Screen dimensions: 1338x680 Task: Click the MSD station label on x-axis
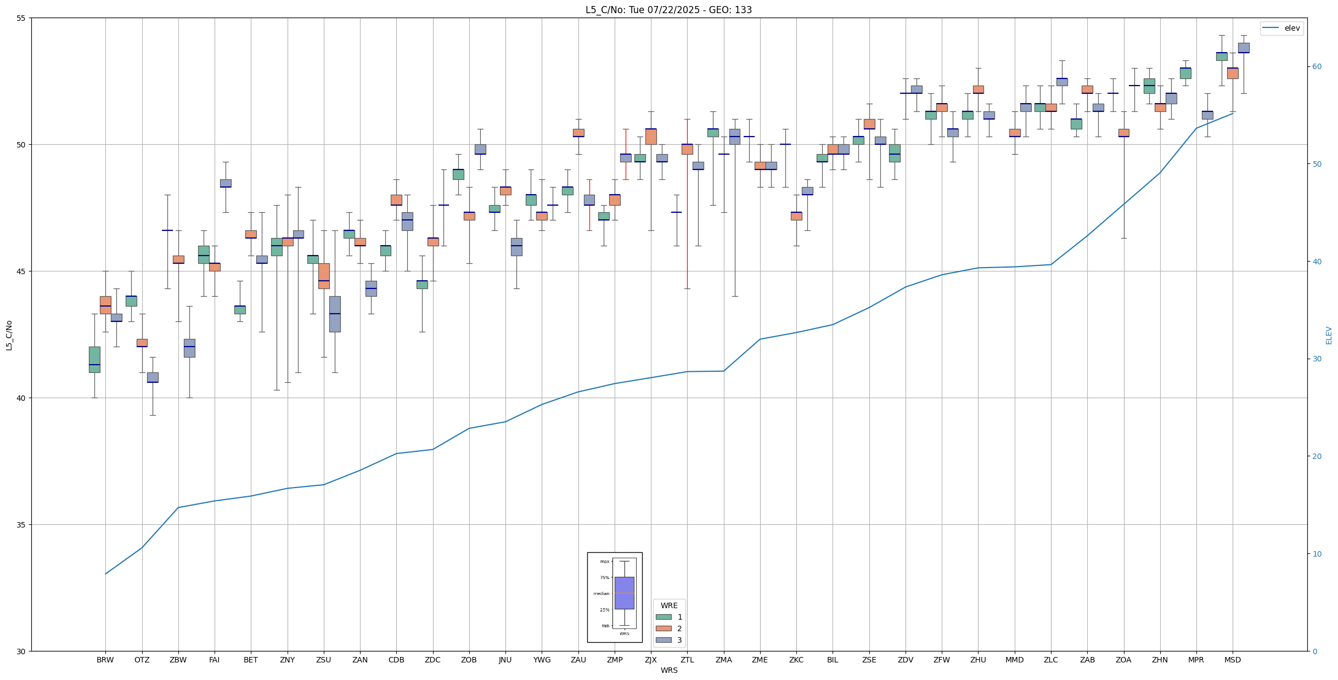pos(1232,660)
